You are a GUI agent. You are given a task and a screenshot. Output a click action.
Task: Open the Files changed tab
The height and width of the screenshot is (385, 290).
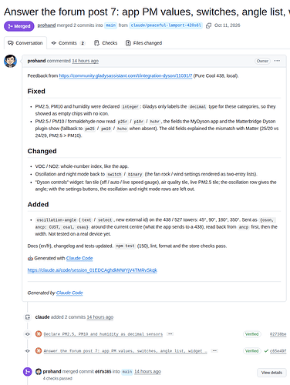pyautogui.click(x=143, y=43)
